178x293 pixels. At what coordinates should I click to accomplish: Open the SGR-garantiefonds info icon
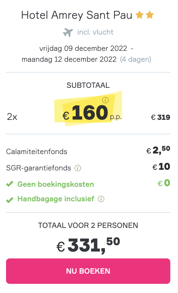pos(78,168)
